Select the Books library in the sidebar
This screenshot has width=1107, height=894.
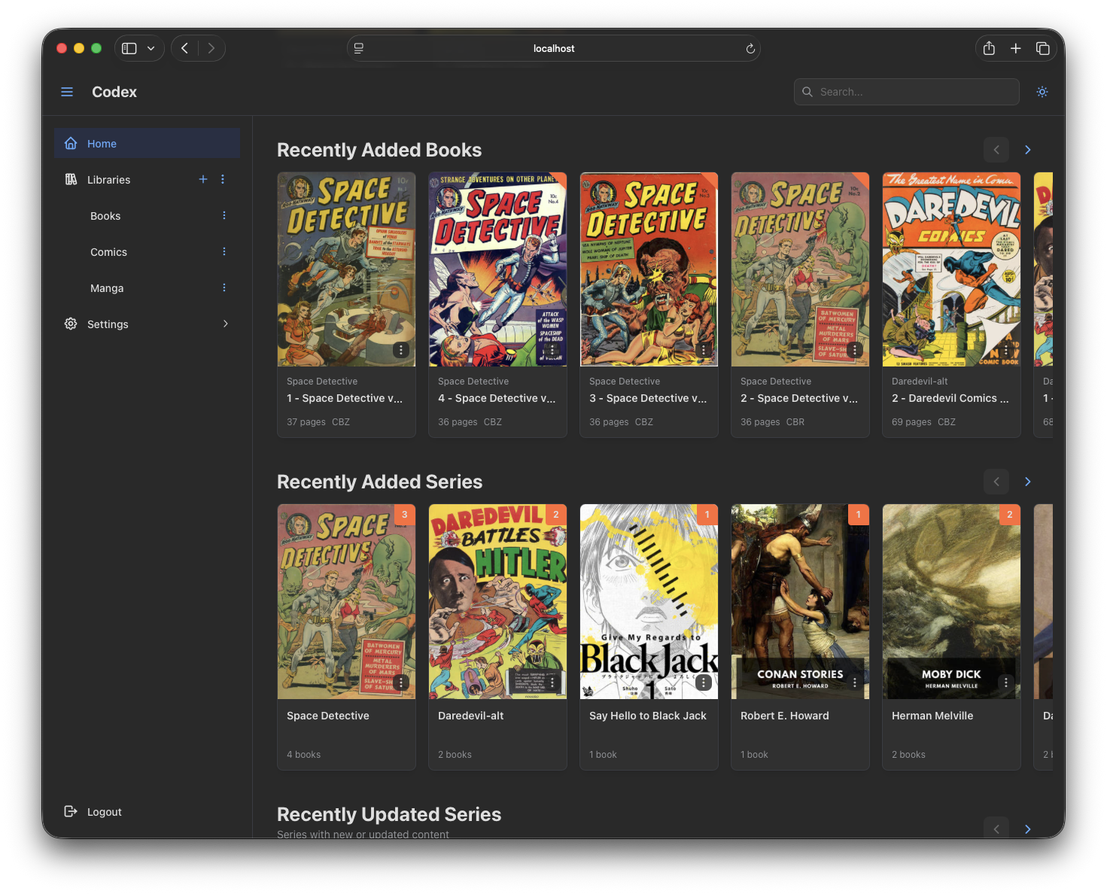[x=105, y=216]
